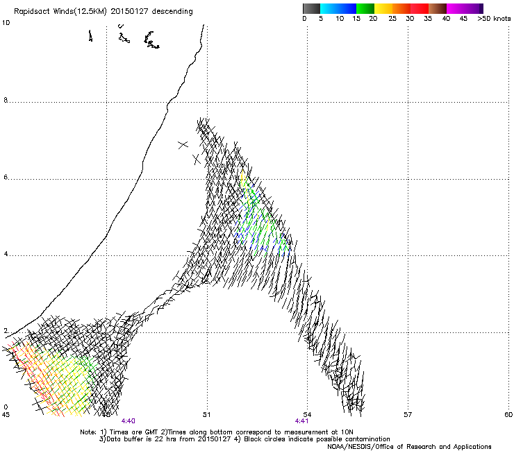Viewport: 514px width, 451px height.
Task: Click the word 'descending' in the title
Action: pos(172,12)
